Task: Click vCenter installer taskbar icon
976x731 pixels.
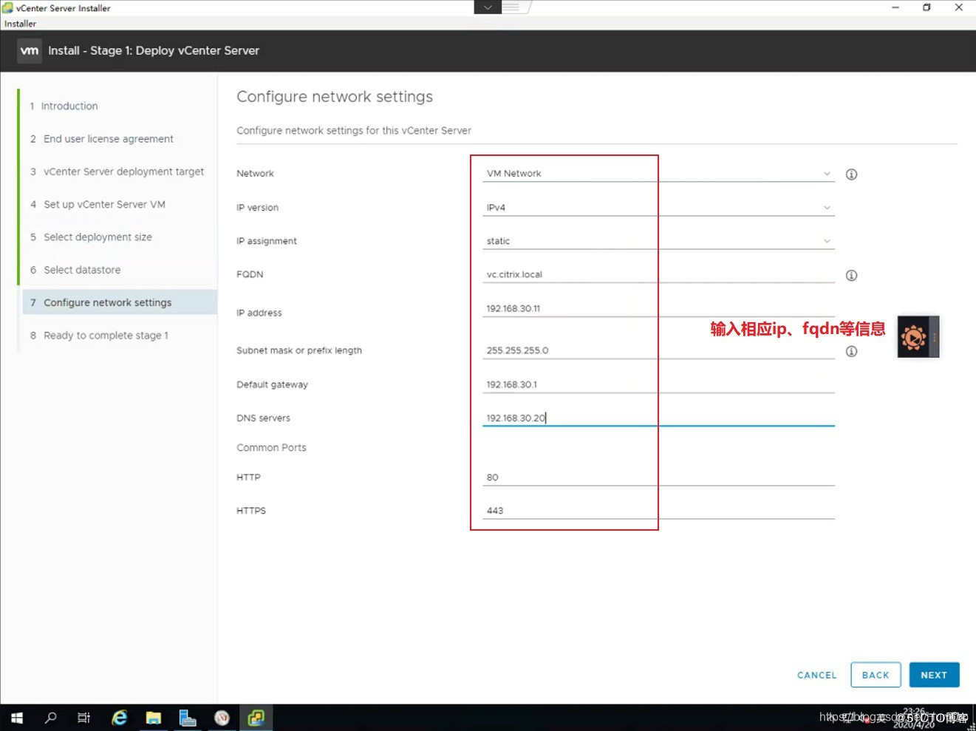Action: pos(256,718)
